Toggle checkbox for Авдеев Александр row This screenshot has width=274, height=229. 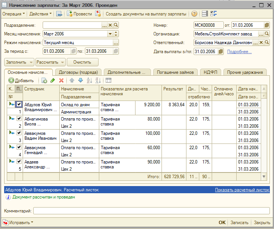(x=19, y=161)
